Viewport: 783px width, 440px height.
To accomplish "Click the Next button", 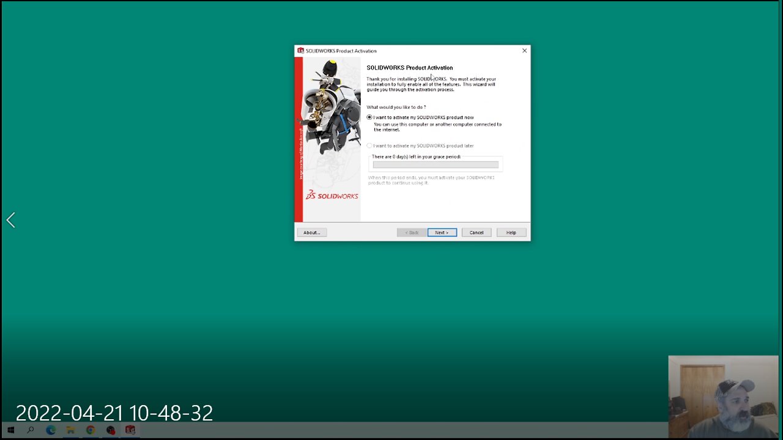I will (442, 232).
